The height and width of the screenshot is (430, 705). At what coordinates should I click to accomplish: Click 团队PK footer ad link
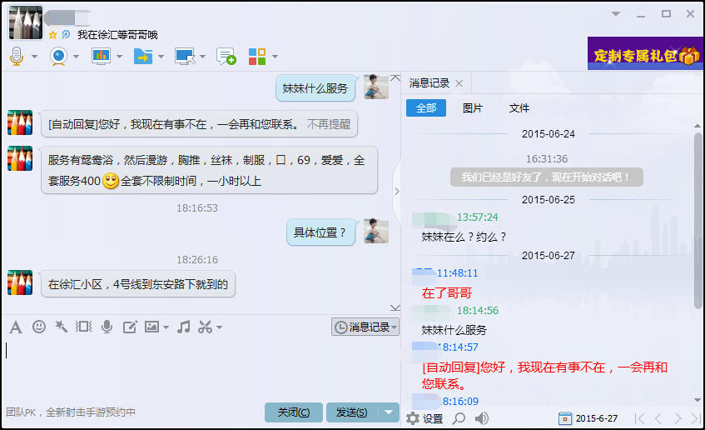click(71, 412)
